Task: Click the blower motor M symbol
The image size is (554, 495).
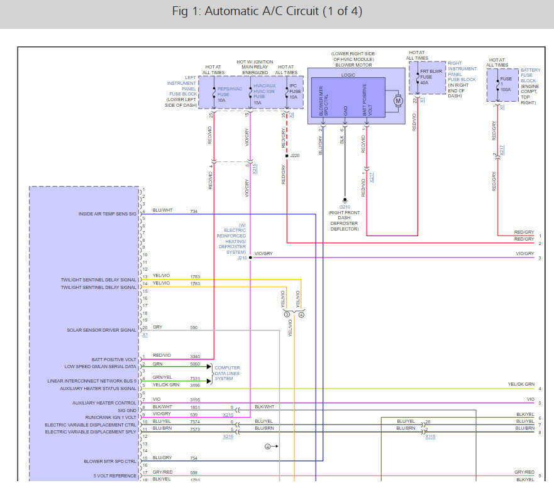Action: [x=398, y=101]
